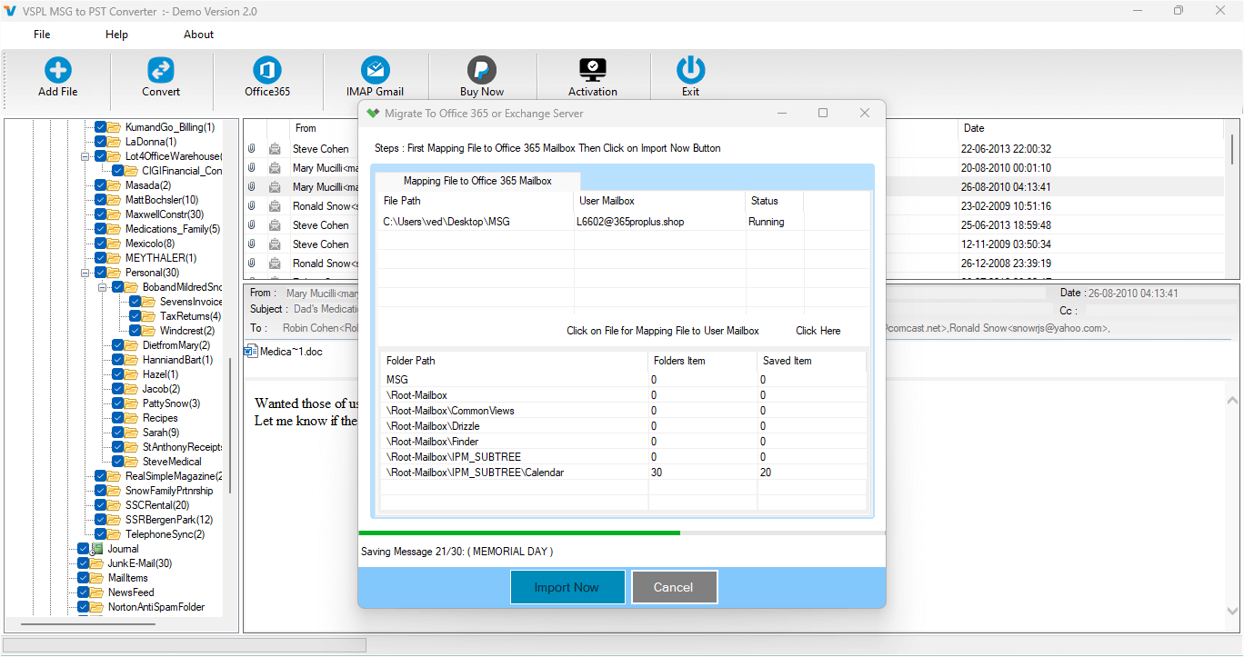Click the VSPL logo icon in title bar

point(10,11)
